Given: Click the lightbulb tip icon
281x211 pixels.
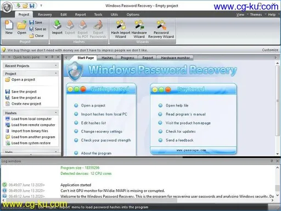Looking at the screenshot, I should [4, 50].
